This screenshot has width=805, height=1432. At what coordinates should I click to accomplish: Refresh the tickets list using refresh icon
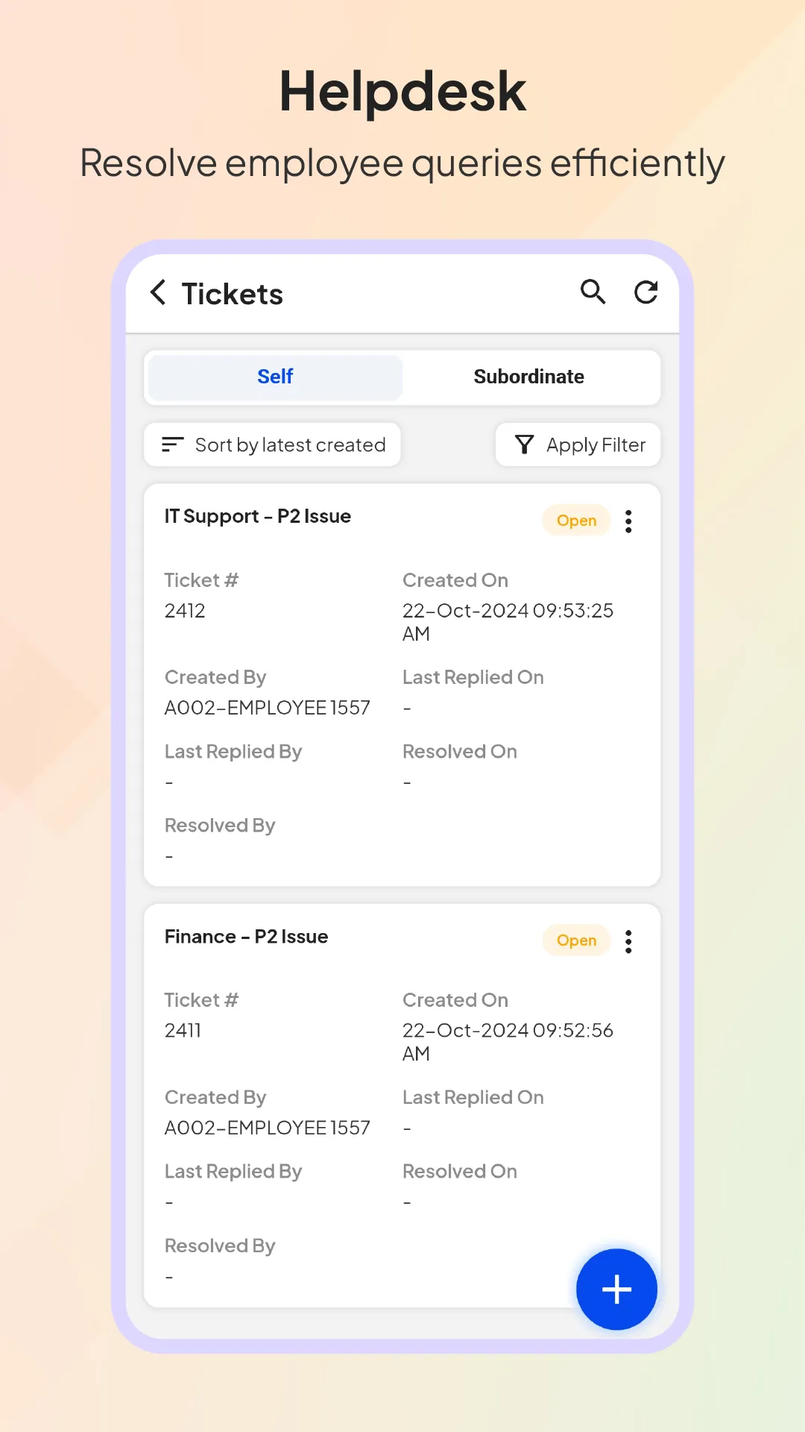pos(645,292)
